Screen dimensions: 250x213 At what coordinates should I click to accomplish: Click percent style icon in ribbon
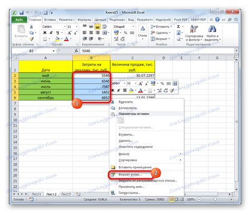126,33
